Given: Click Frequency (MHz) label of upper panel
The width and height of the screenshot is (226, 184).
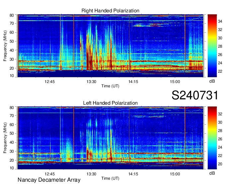Looking at the screenshot, I should [5, 46].
